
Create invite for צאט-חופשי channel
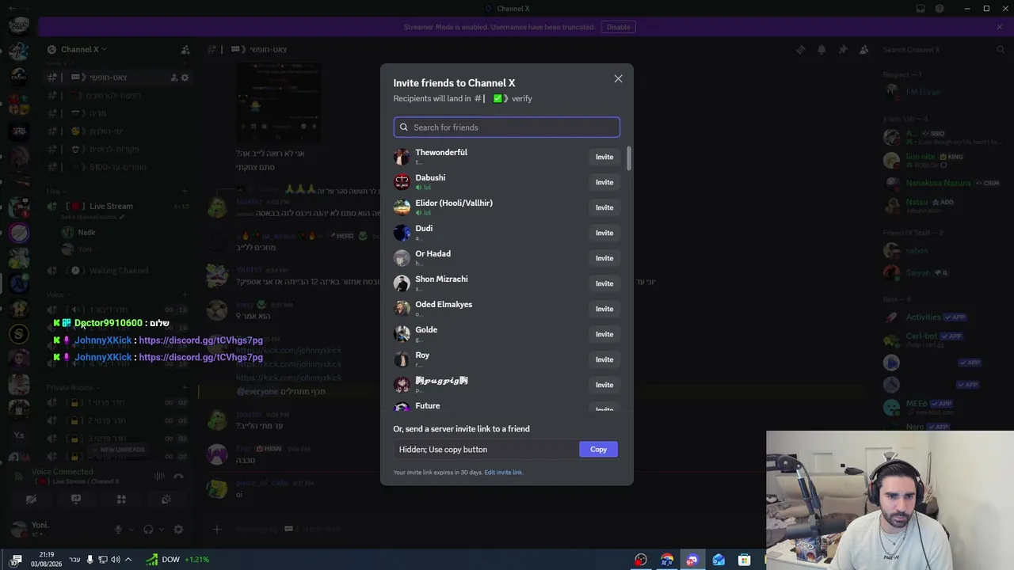173,78
